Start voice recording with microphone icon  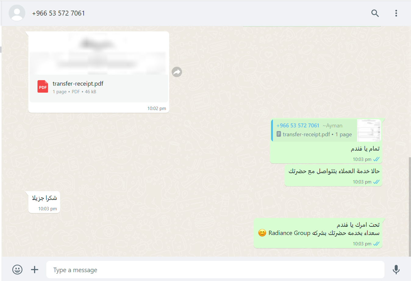click(x=396, y=269)
